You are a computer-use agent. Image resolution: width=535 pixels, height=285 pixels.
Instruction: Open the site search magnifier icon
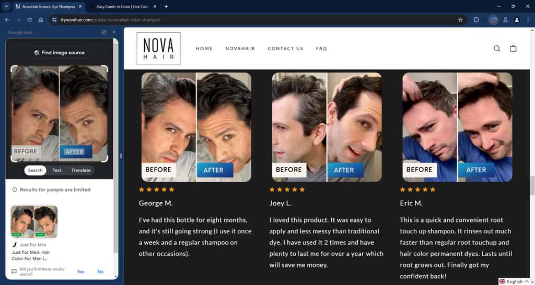tap(497, 48)
